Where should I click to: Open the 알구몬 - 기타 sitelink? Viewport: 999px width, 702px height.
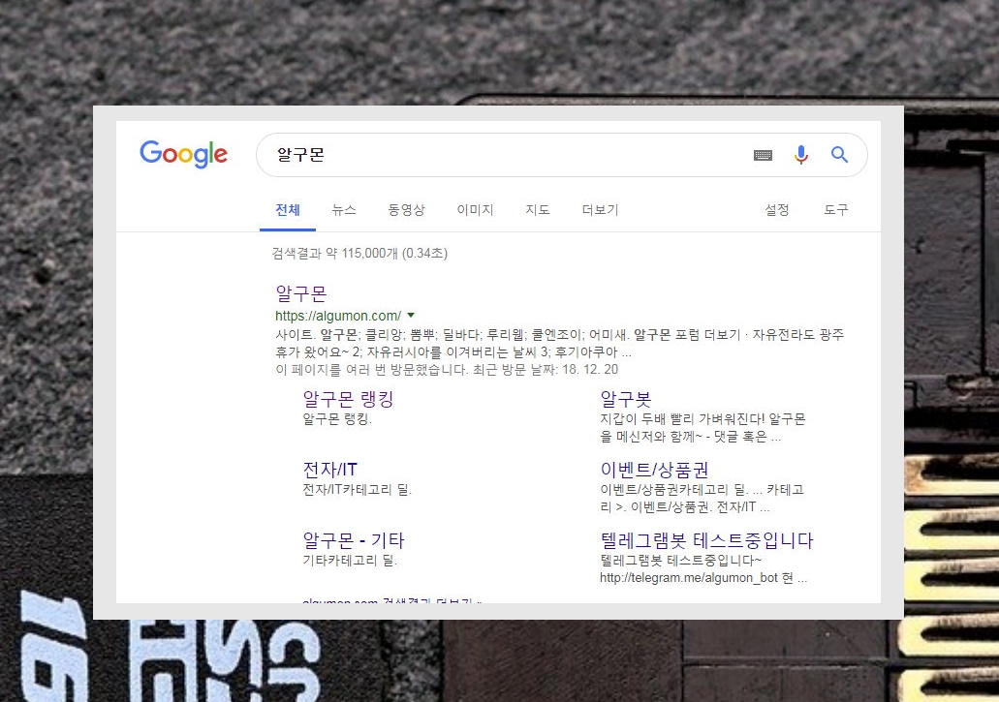[x=354, y=540]
